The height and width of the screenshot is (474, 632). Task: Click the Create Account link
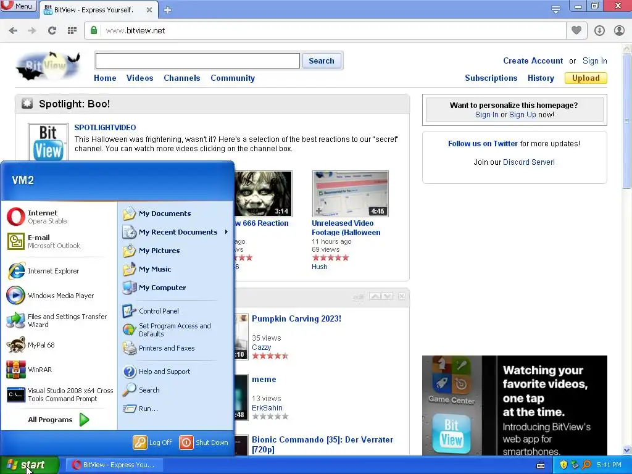(533, 61)
